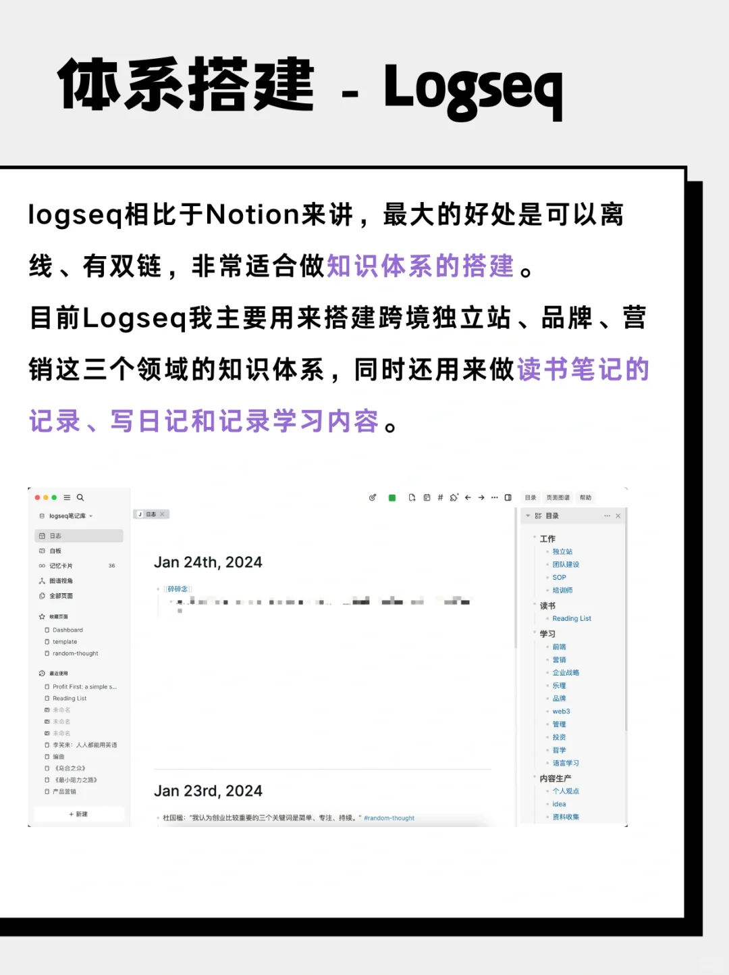The height and width of the screenshot is (975, 729).
Task: Close the 日志 tab
Action: [x=162, y=514]
